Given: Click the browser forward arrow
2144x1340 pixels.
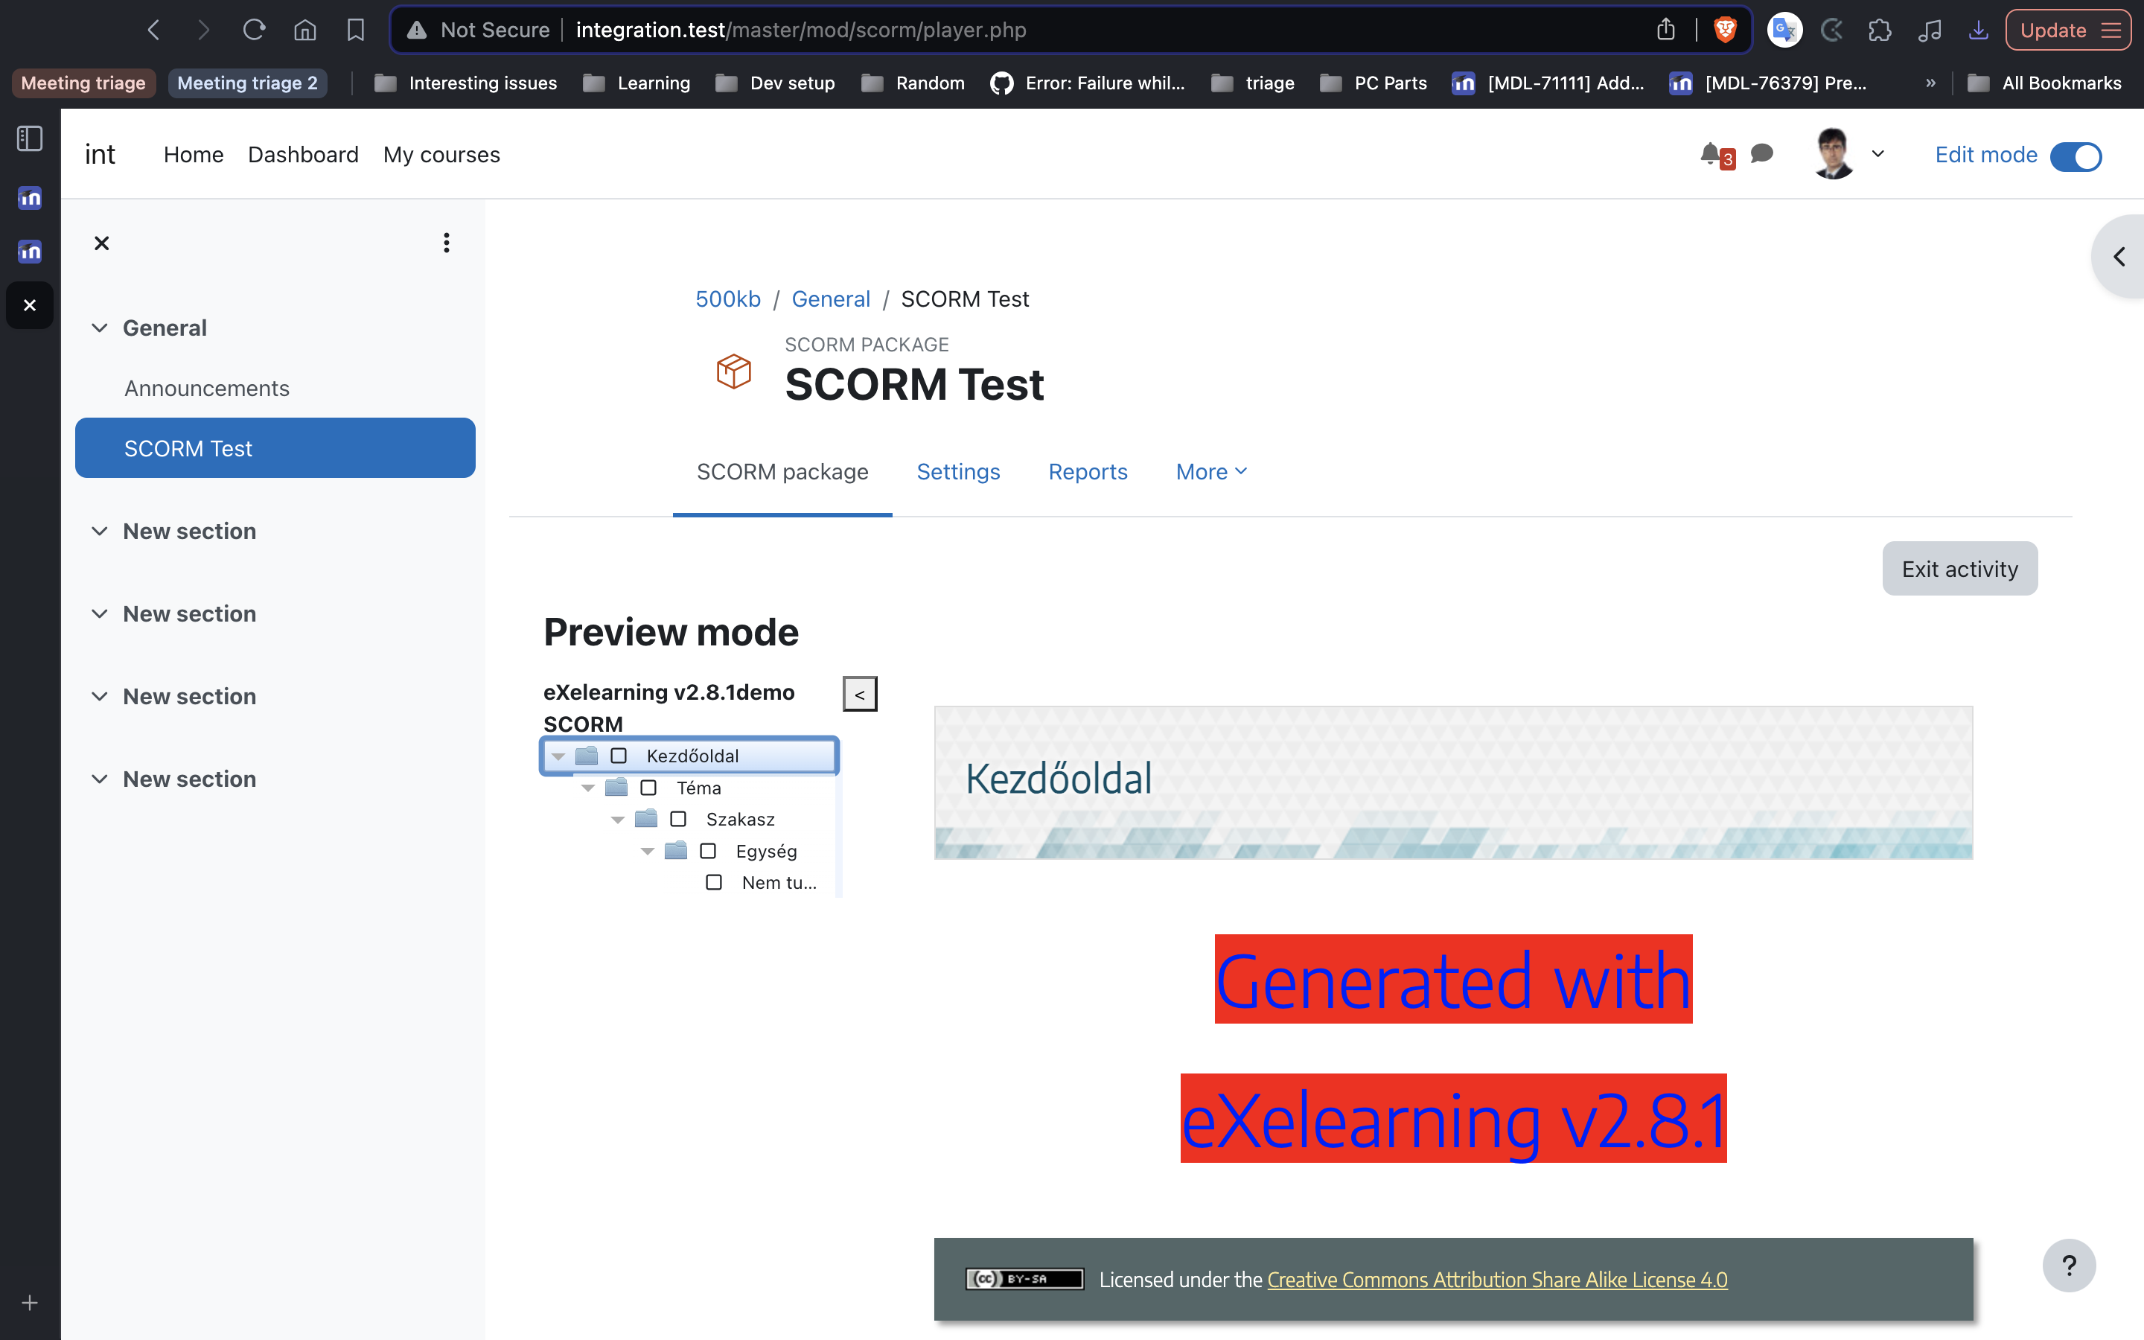Looking at the screenshot, I should (x=204, y=30).
